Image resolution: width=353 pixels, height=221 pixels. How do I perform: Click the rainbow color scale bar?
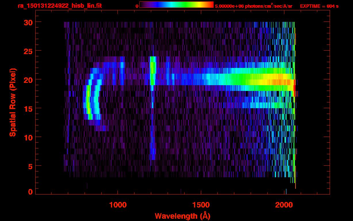(176, 5)
